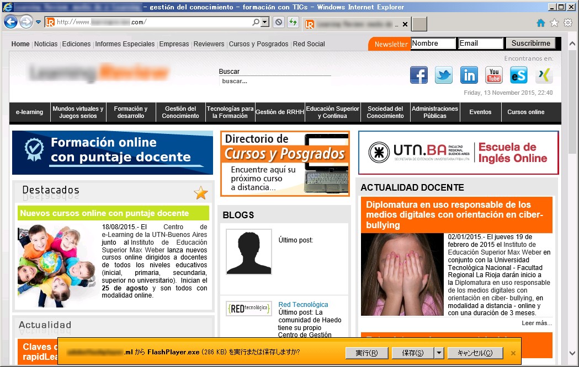The image size is (579, 367).
Task: Select Gestión del Conocimiento category tab
Action: pyautogui.click(x=180, y=112)
